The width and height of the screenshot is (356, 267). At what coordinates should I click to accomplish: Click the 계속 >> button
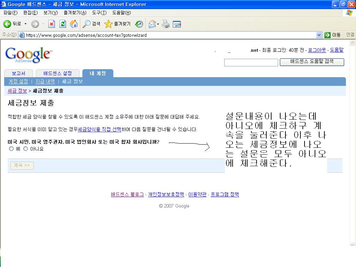tap(22, 165)
